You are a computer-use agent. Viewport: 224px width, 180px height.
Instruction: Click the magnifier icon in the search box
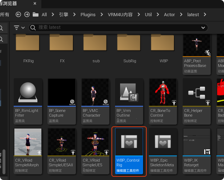click(33, 28)
